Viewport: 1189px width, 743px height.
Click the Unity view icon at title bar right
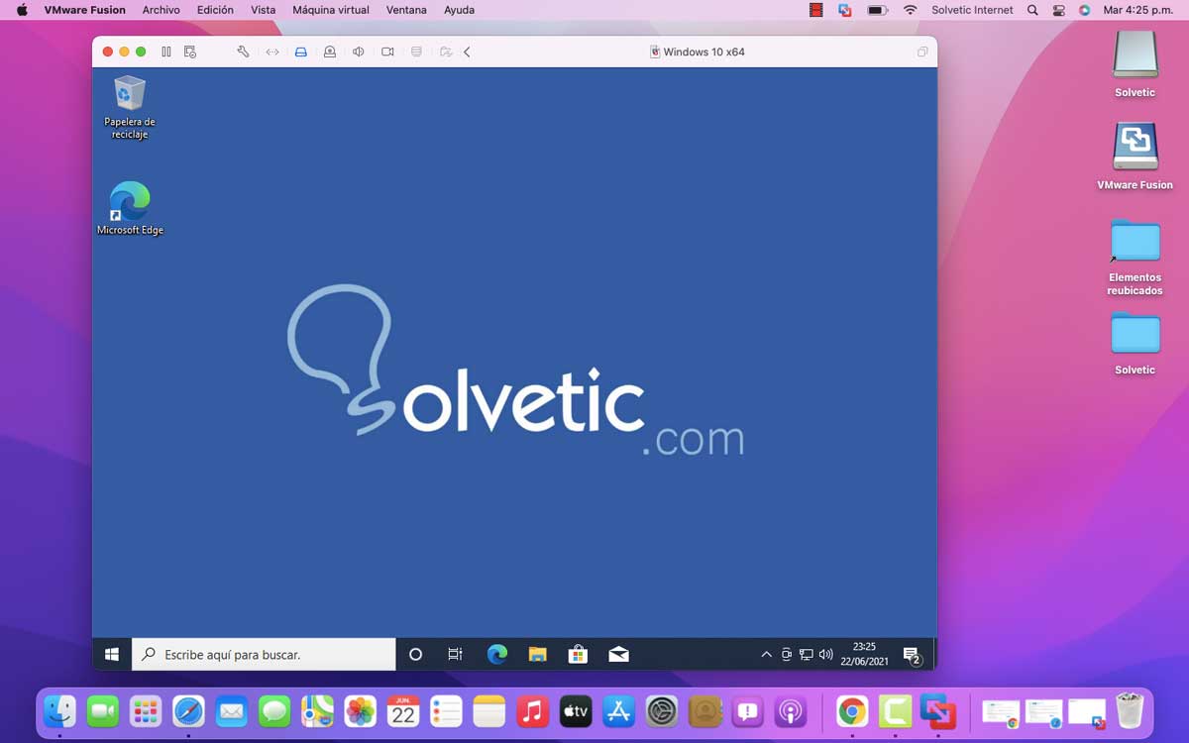(922, 52)
